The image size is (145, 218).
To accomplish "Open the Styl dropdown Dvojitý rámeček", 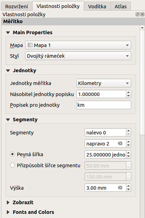I will pos(78,56).
